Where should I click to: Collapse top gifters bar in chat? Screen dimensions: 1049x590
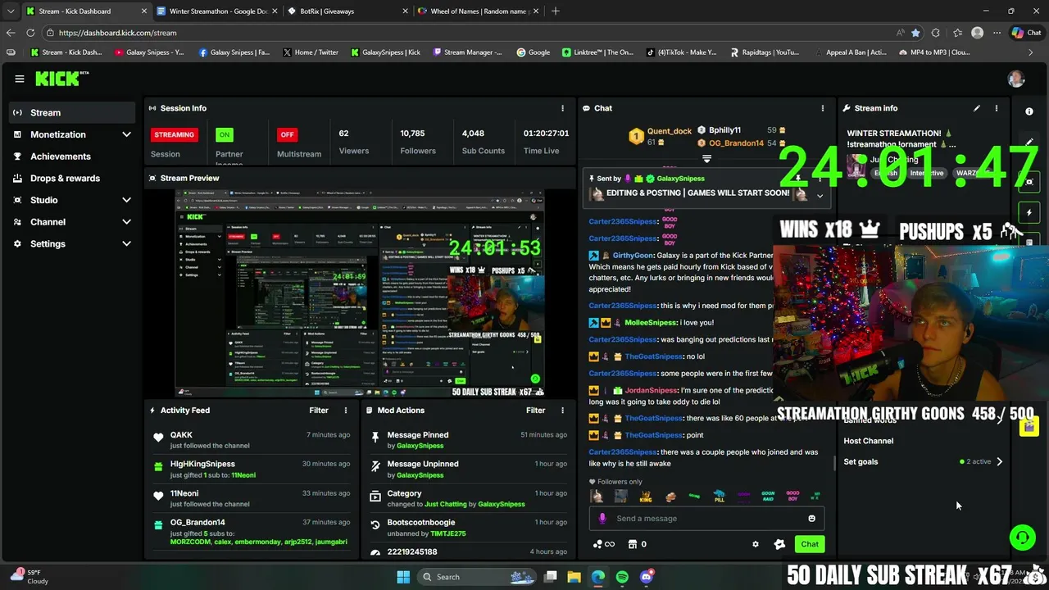706,159
